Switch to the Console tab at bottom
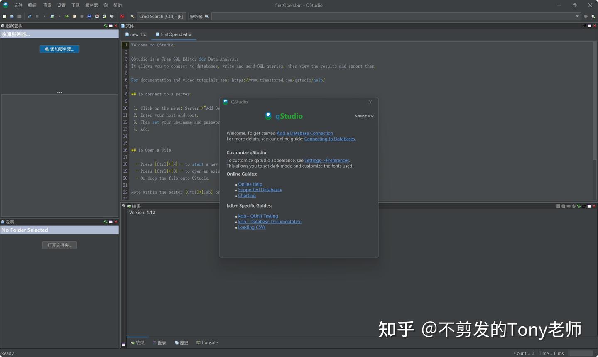This screenshot has width=598, height=357. (207, 342)
